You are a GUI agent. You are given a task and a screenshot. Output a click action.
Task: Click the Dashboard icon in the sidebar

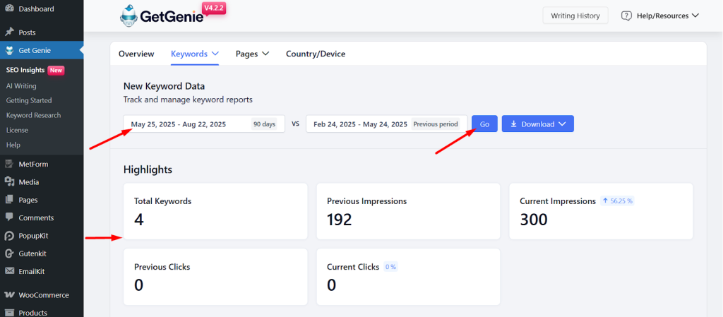9,8
